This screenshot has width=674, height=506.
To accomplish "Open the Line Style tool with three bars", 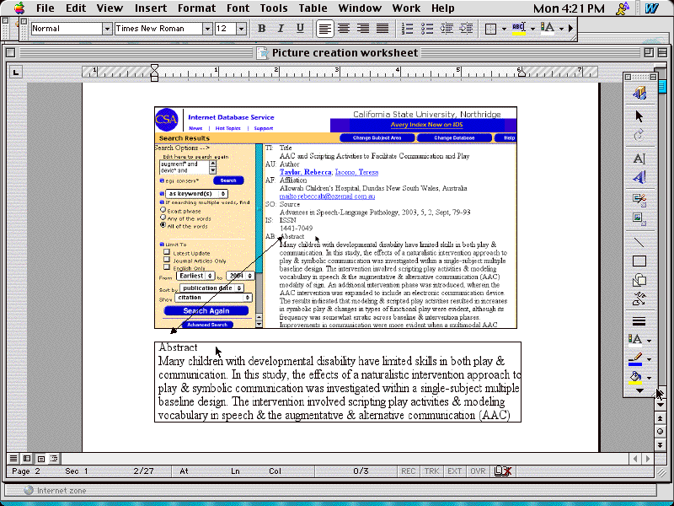I will click(x=639, y=321).
